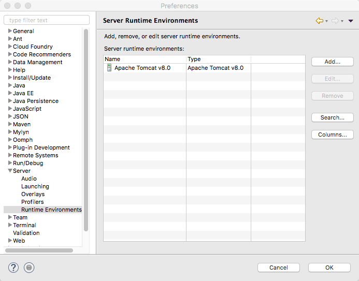Open the Validation preferences page
The height and width of the screenshot is (281, 359).
tap(26, 233)
